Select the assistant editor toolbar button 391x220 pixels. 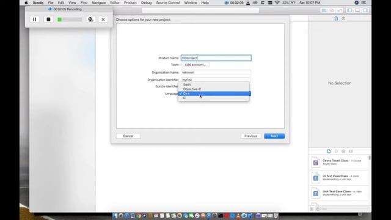click(x=332, y=10)
